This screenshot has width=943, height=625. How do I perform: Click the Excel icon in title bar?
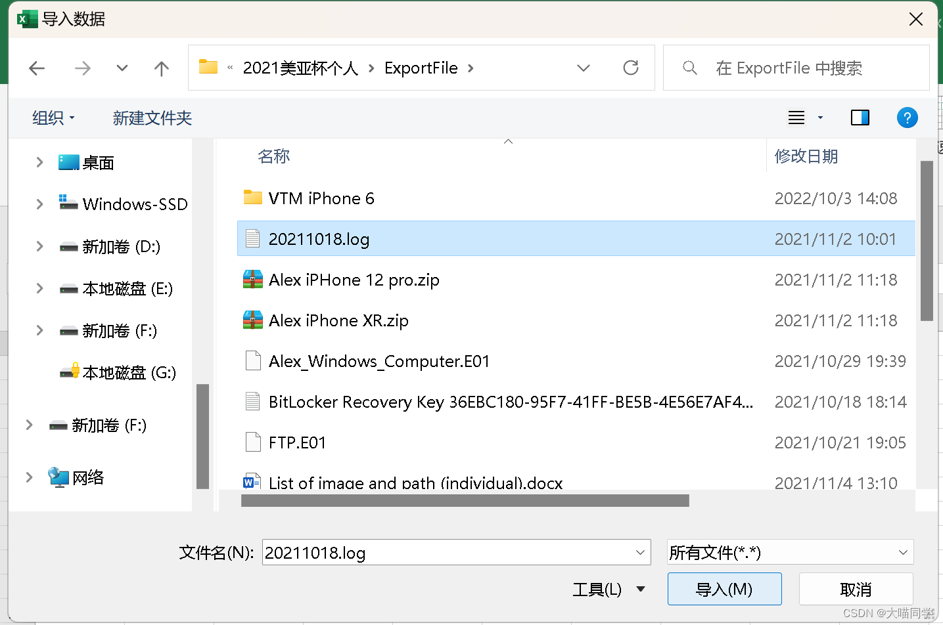[x=26, y=18]
